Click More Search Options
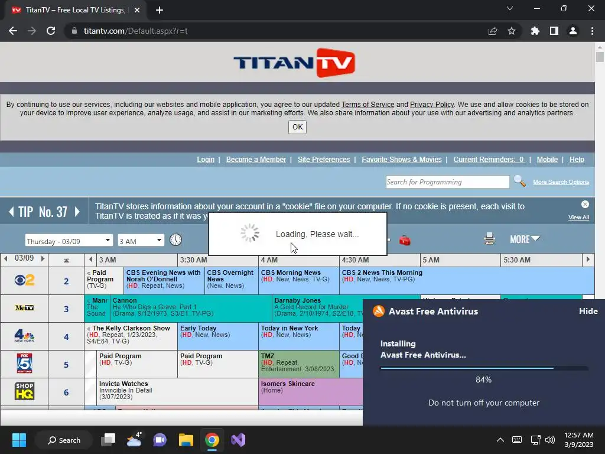This screenshot has height=454, width=605. click(561, 182)
